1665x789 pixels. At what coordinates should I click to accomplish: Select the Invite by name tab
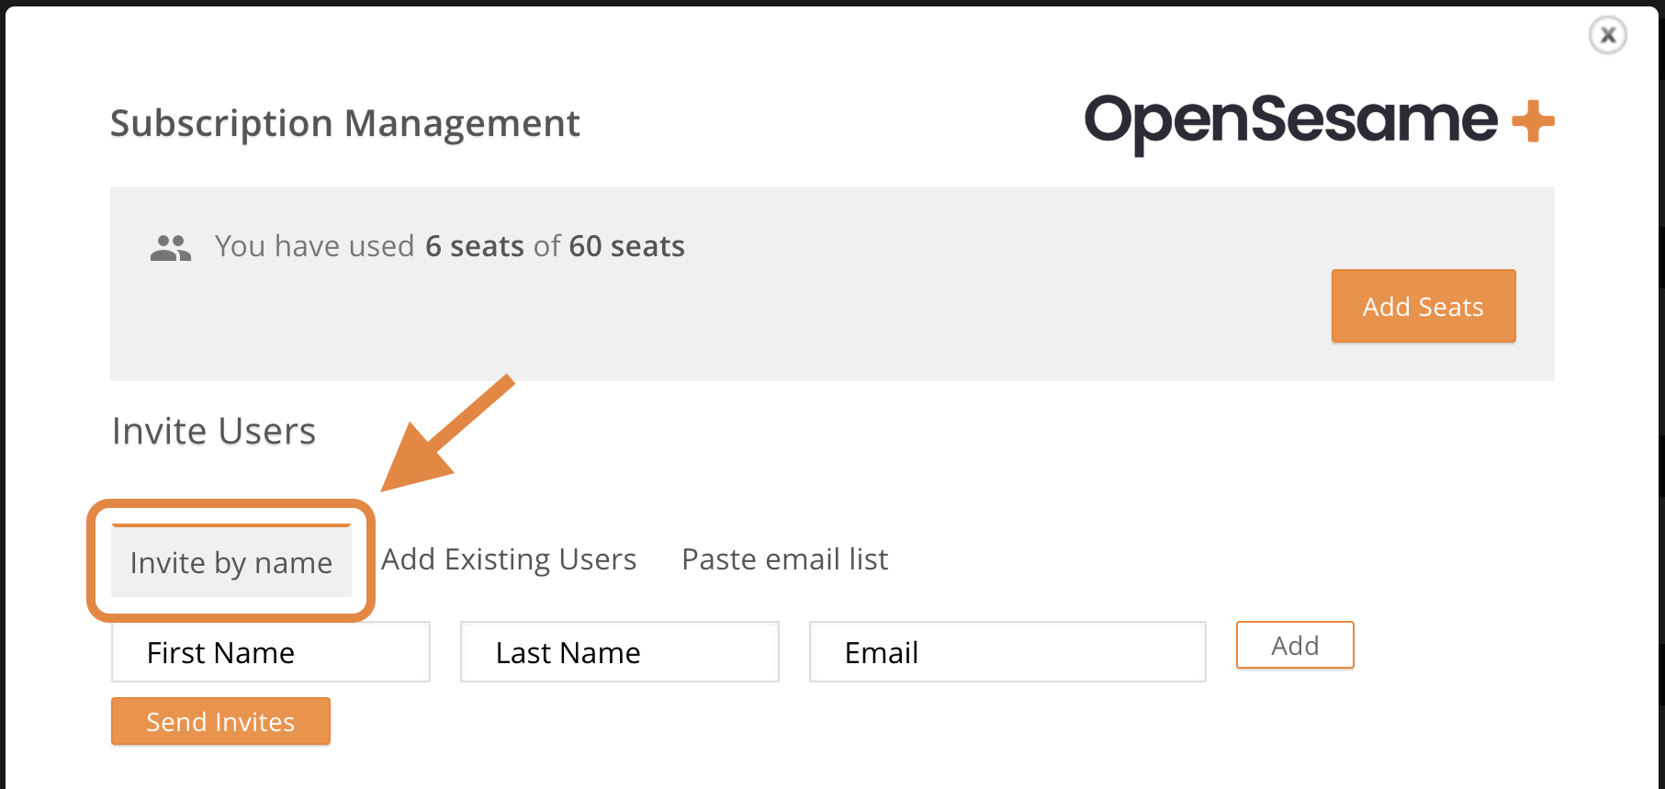click(231, 562)
